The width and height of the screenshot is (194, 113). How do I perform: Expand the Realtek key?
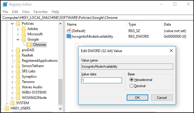(x=12, y=56)
